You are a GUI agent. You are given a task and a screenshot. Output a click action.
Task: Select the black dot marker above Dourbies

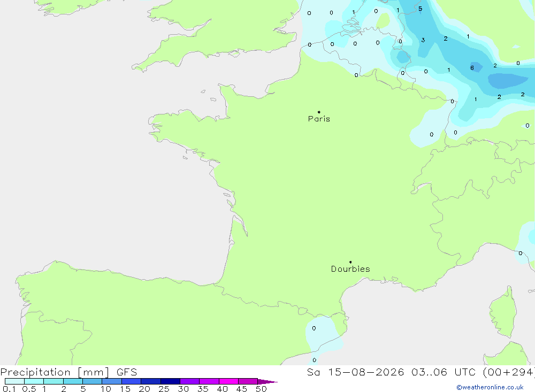point(350,262)
